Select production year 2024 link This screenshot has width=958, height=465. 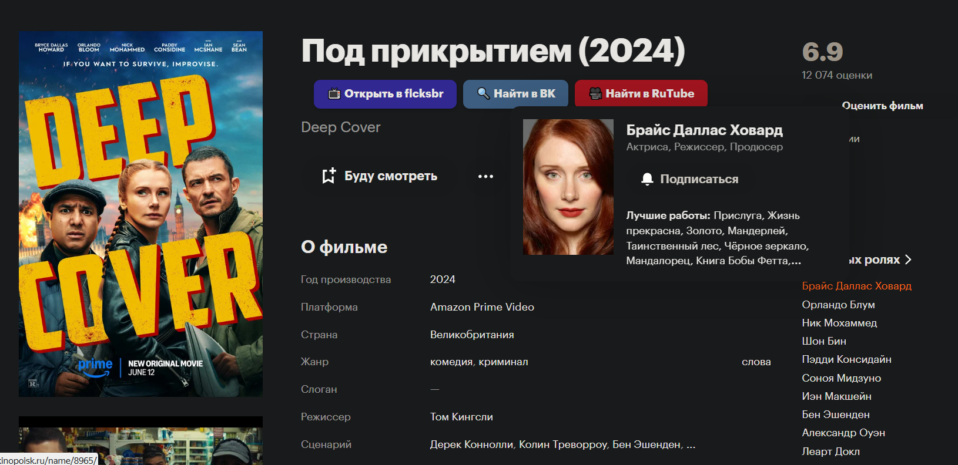tap(443, 279)
